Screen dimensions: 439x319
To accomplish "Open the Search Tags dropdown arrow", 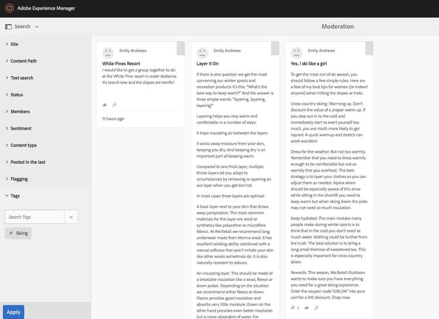I will pyautogui.click(x=71, y=217).
